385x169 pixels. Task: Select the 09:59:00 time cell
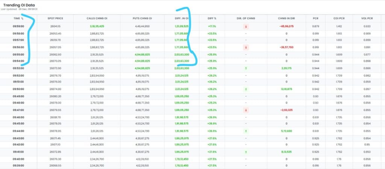click(19, 26)
